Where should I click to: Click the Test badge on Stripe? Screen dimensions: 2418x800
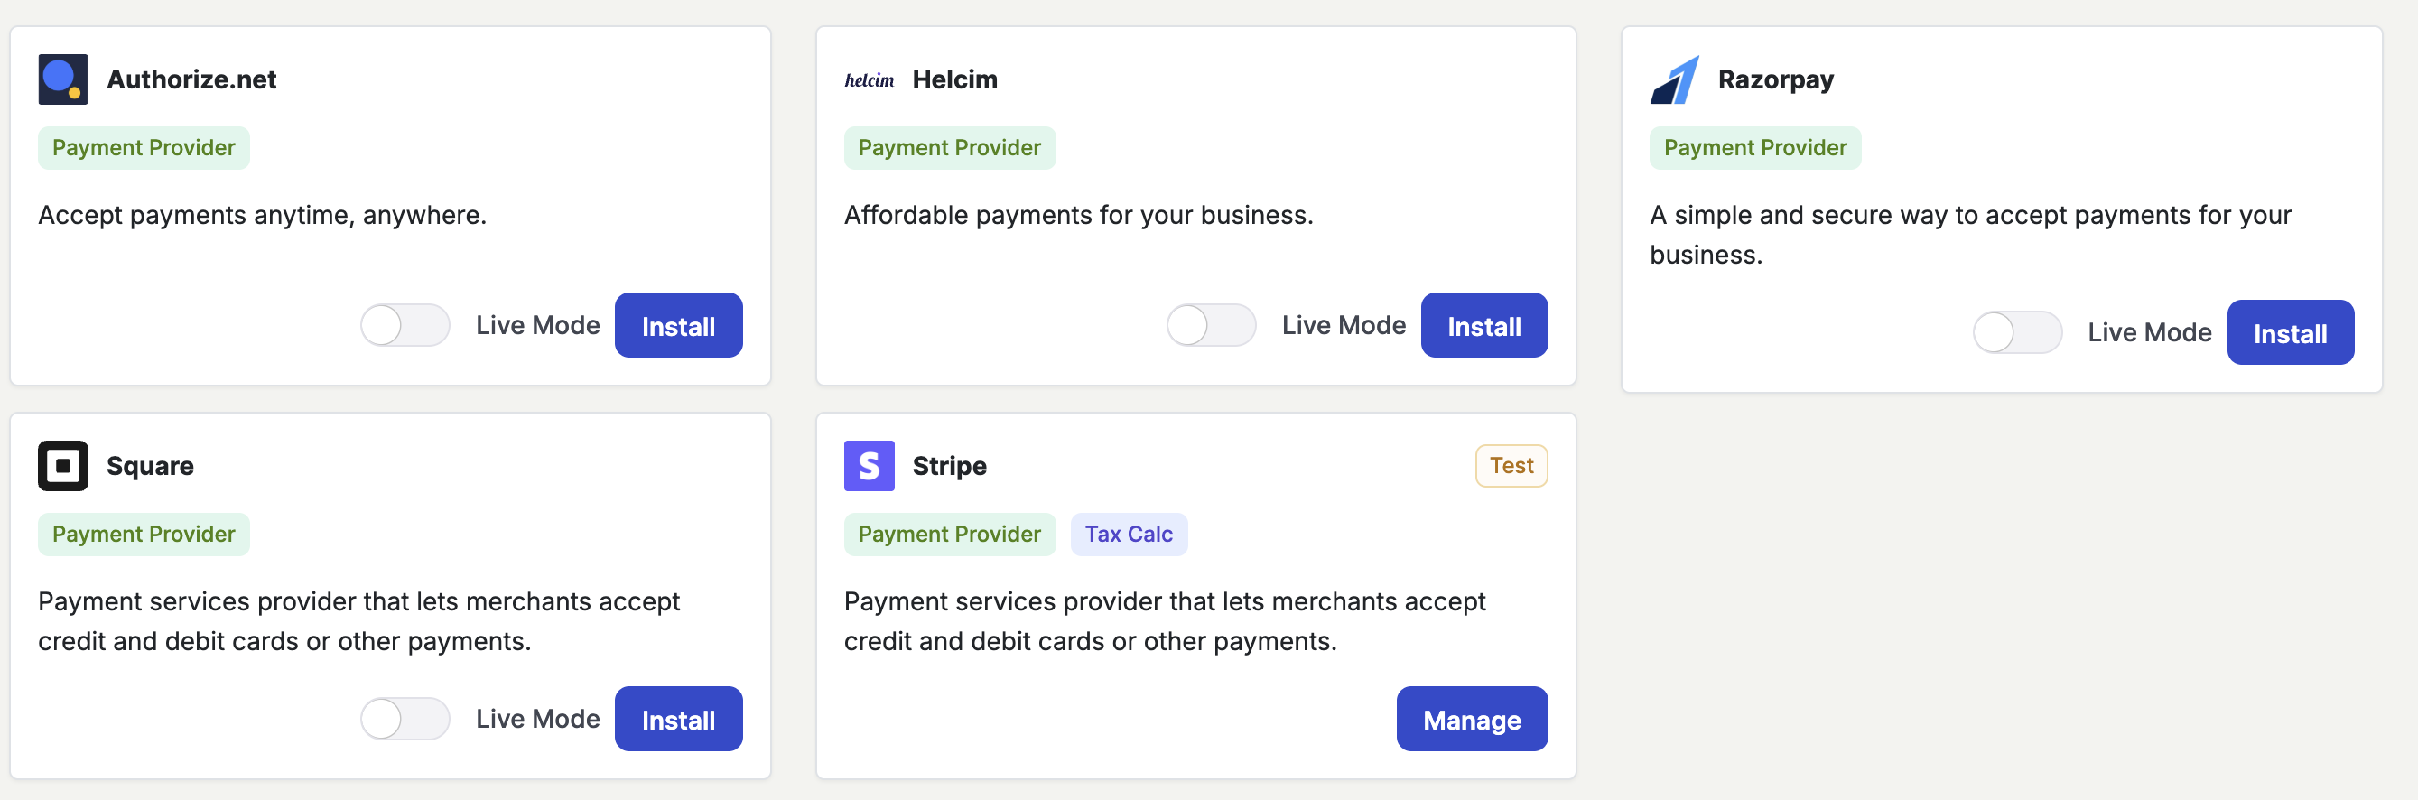pyautogui.click(x=1511, y=466)
